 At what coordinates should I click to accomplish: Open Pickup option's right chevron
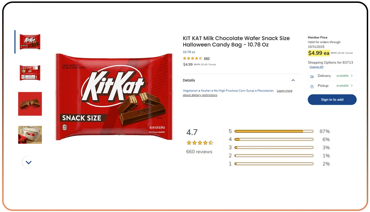tap(352, 86)
